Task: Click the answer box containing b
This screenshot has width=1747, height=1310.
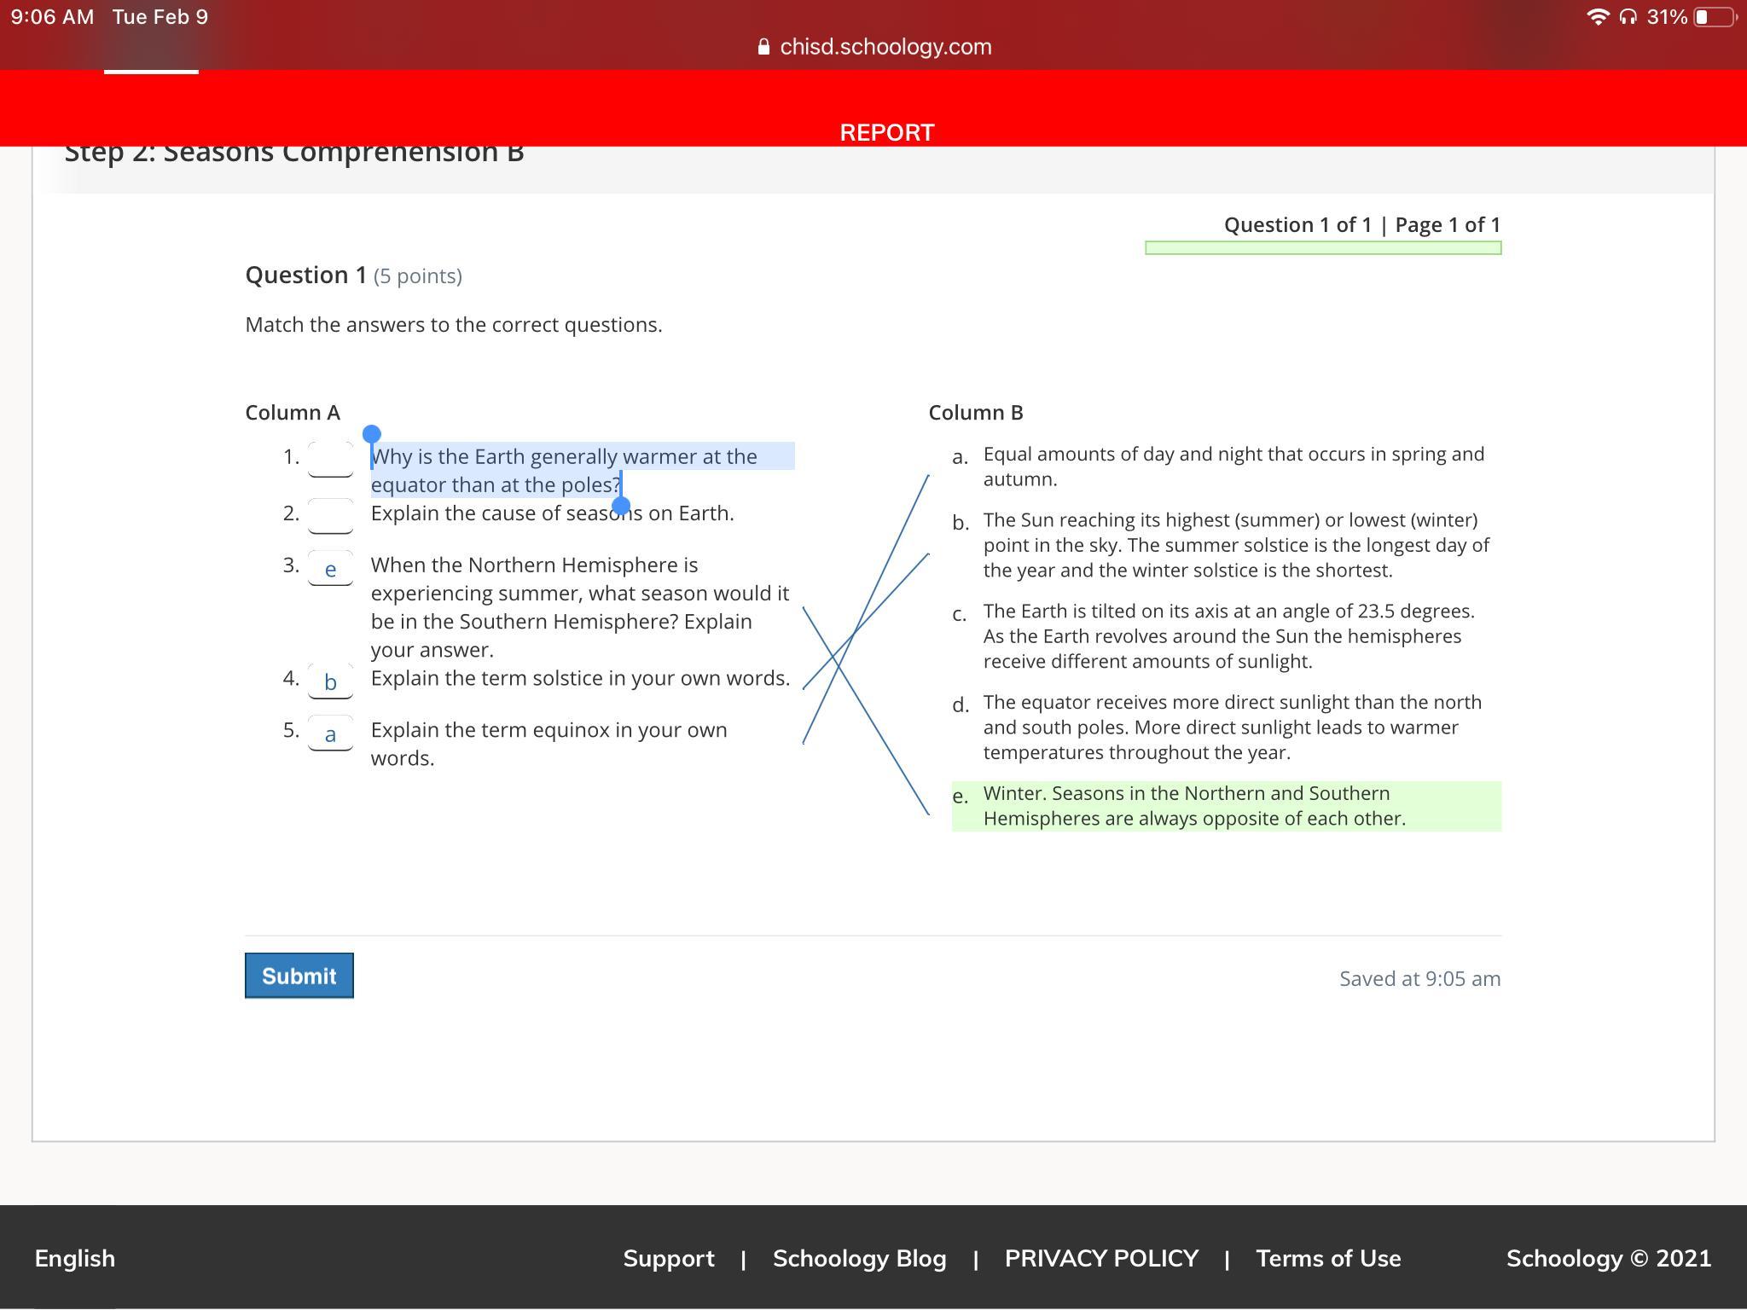Action: (x=330, y=681)
